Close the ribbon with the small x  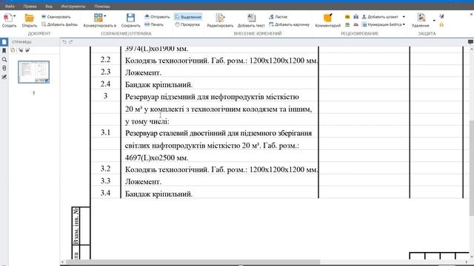coord(471,14)
